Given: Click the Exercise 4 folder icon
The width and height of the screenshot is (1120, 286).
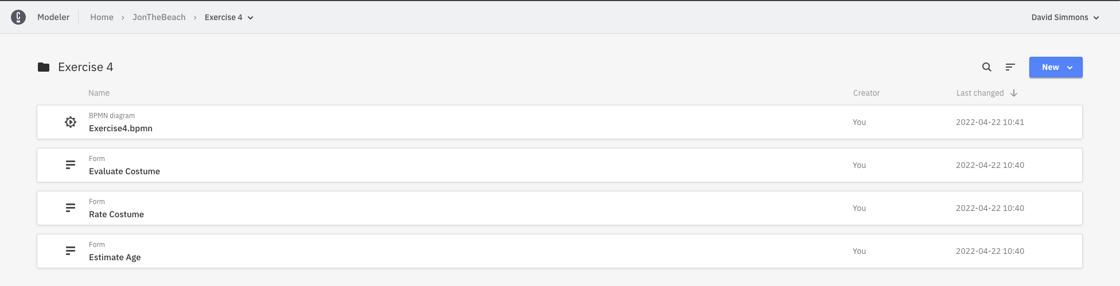Looking at the screenshot, I should 44,67.
